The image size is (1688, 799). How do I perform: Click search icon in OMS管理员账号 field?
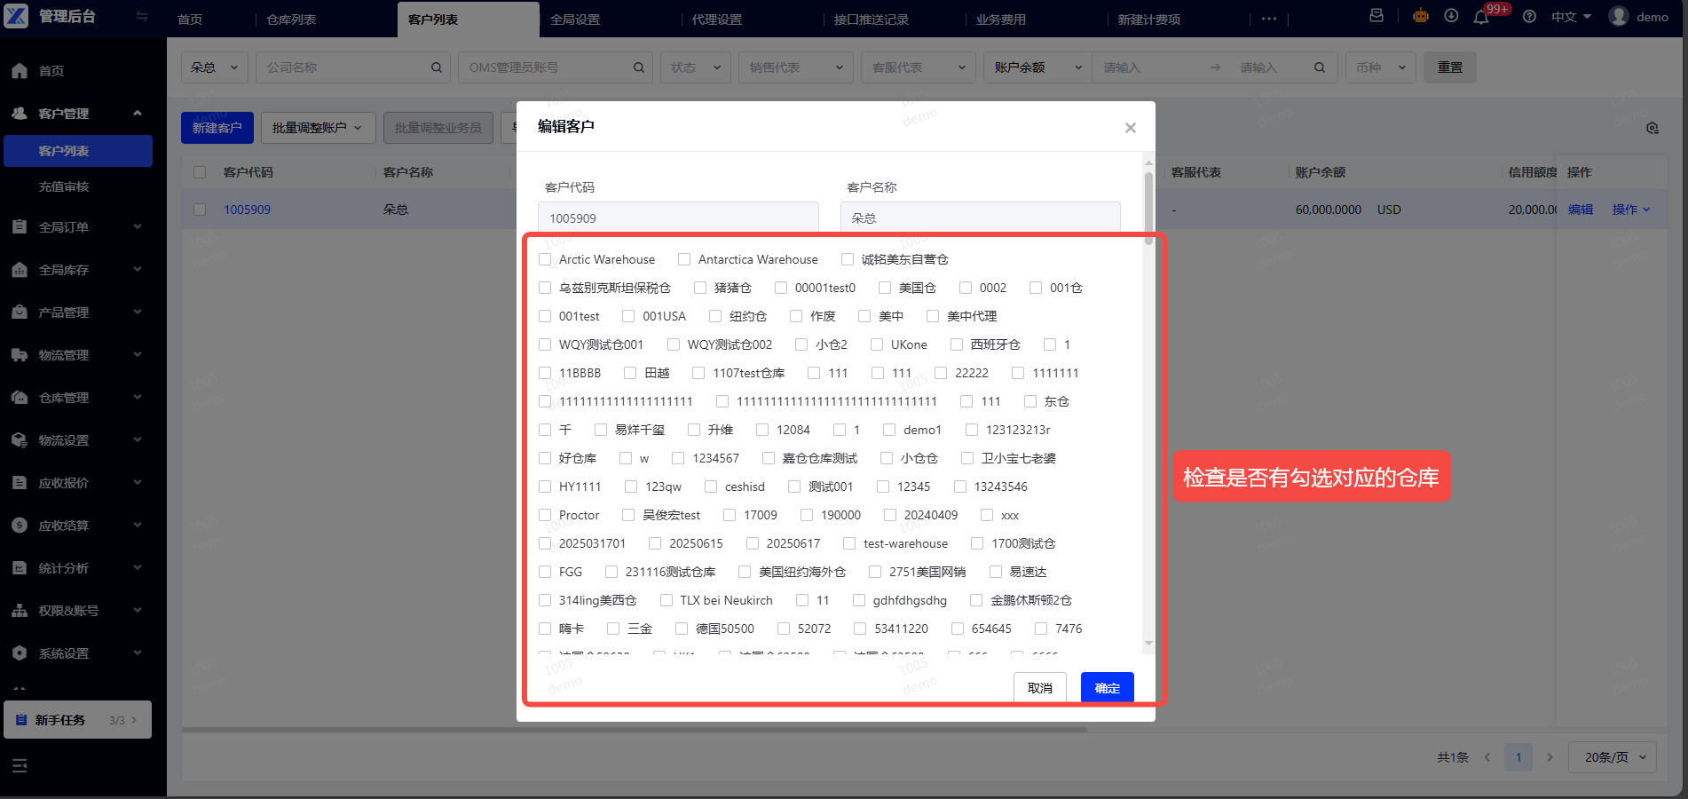coord(638,67)
